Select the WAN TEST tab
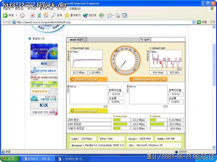Image resolution: width=217 pixels, height=162 pixels. coord(76,40)
